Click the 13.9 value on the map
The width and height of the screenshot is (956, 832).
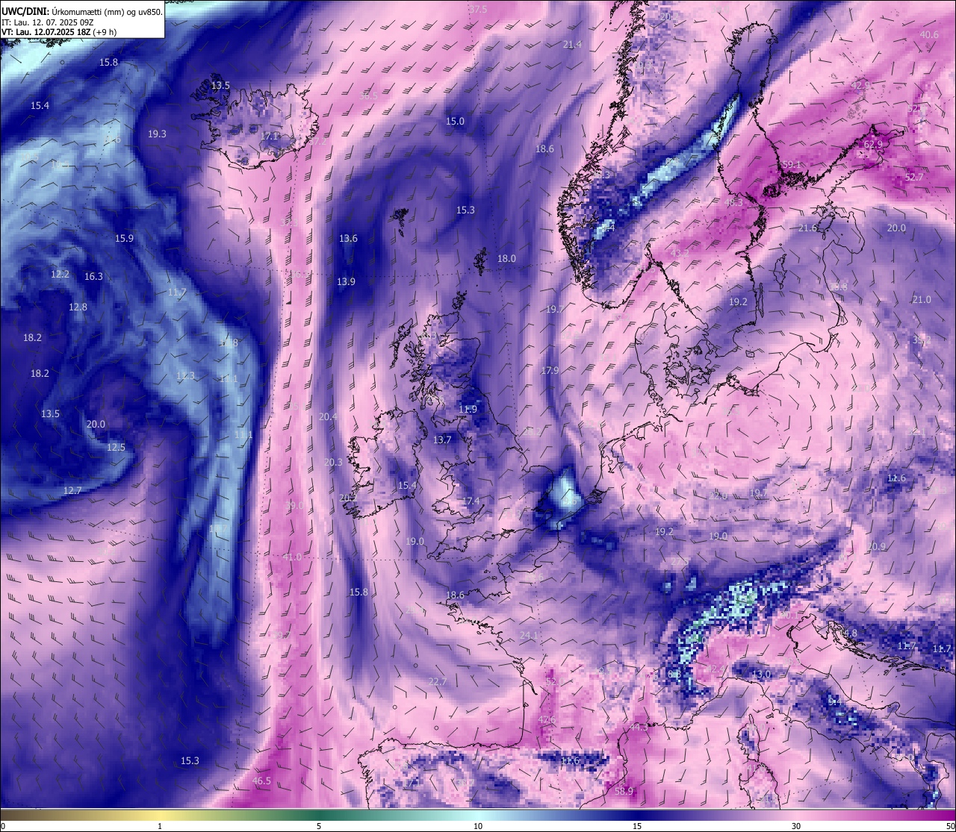tap(346, 282)
